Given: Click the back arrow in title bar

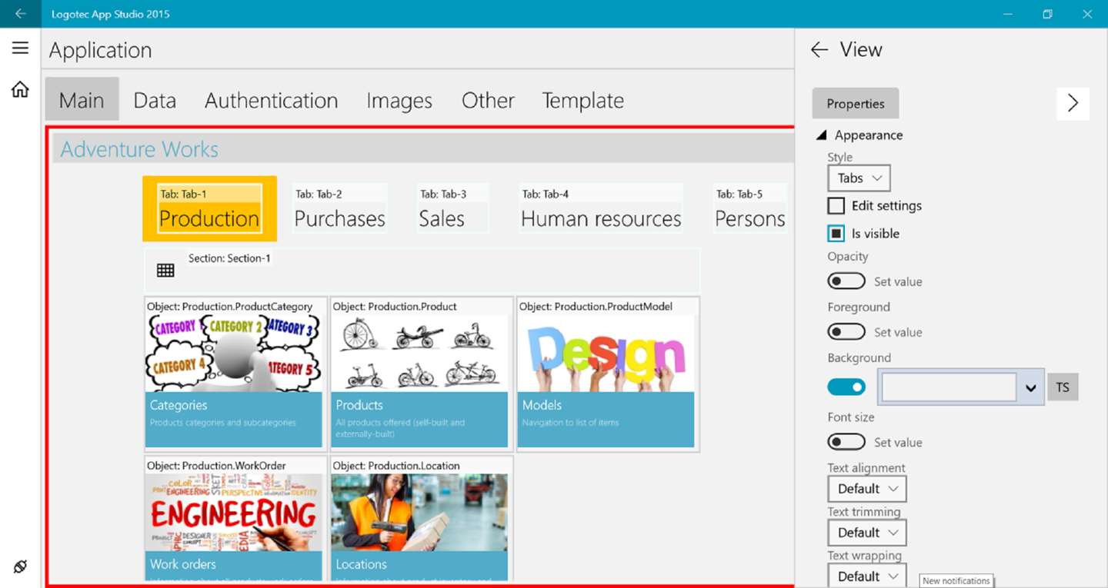Looking at the screenshot, I should [21, 14].
